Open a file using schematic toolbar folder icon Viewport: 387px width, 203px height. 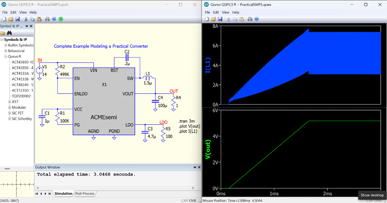point(11,19)
